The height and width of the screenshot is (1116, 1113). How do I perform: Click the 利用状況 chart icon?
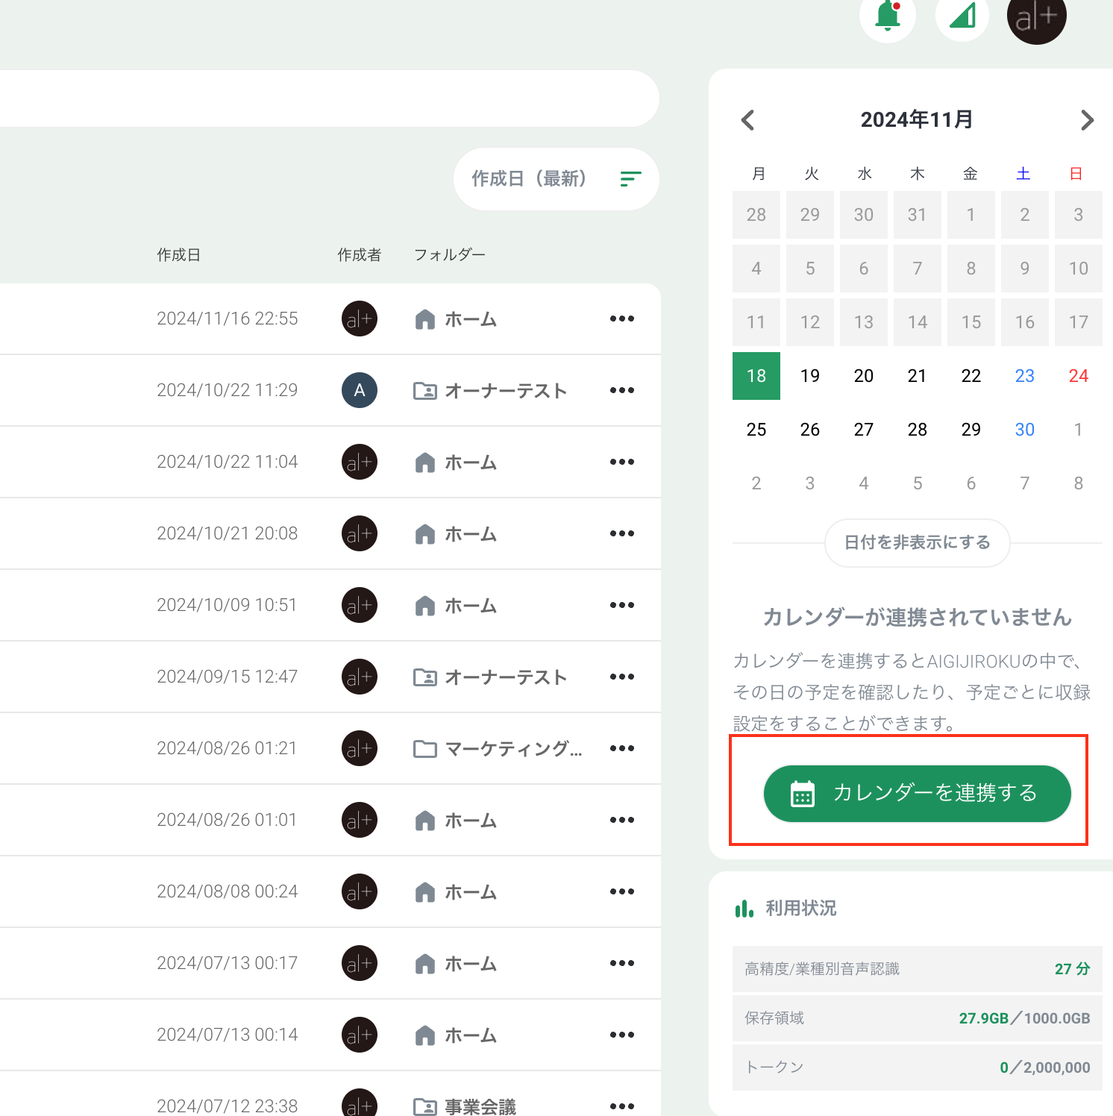coord(744,909)
